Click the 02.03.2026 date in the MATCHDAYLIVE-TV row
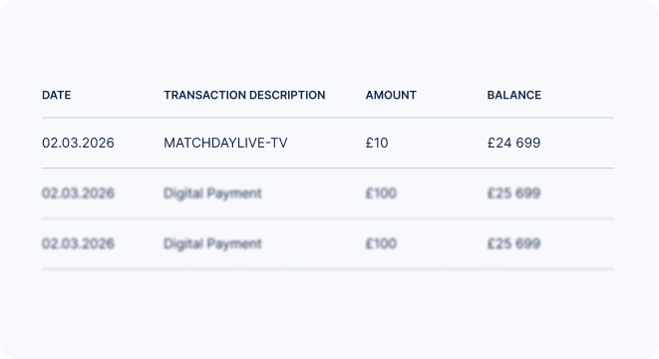 (x=78, y=143)
